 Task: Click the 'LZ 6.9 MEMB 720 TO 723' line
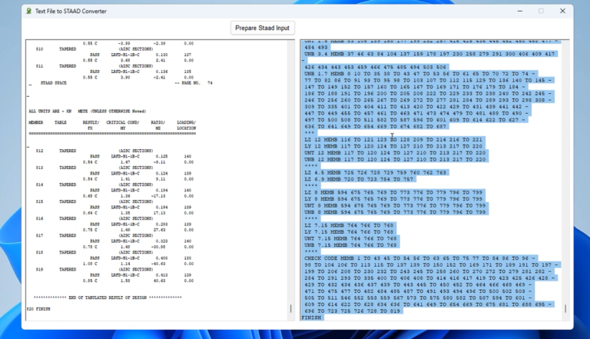359,179
